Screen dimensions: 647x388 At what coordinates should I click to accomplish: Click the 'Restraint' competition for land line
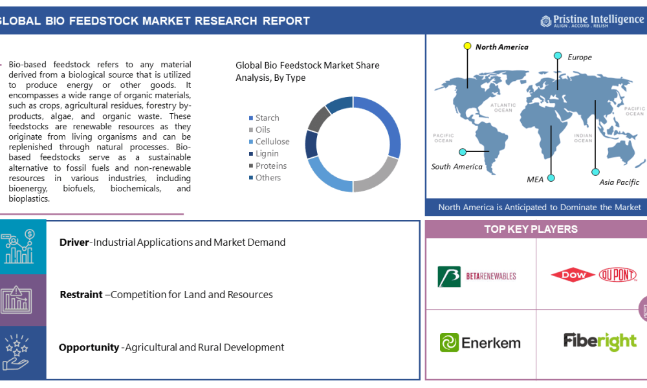[166, 295]
